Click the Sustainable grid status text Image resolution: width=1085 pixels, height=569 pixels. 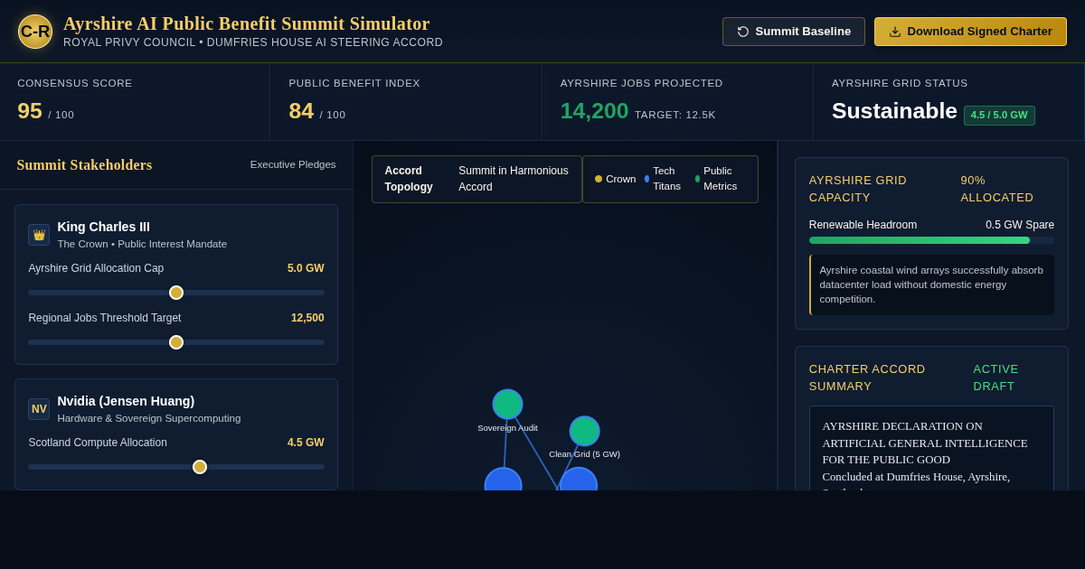894,111
